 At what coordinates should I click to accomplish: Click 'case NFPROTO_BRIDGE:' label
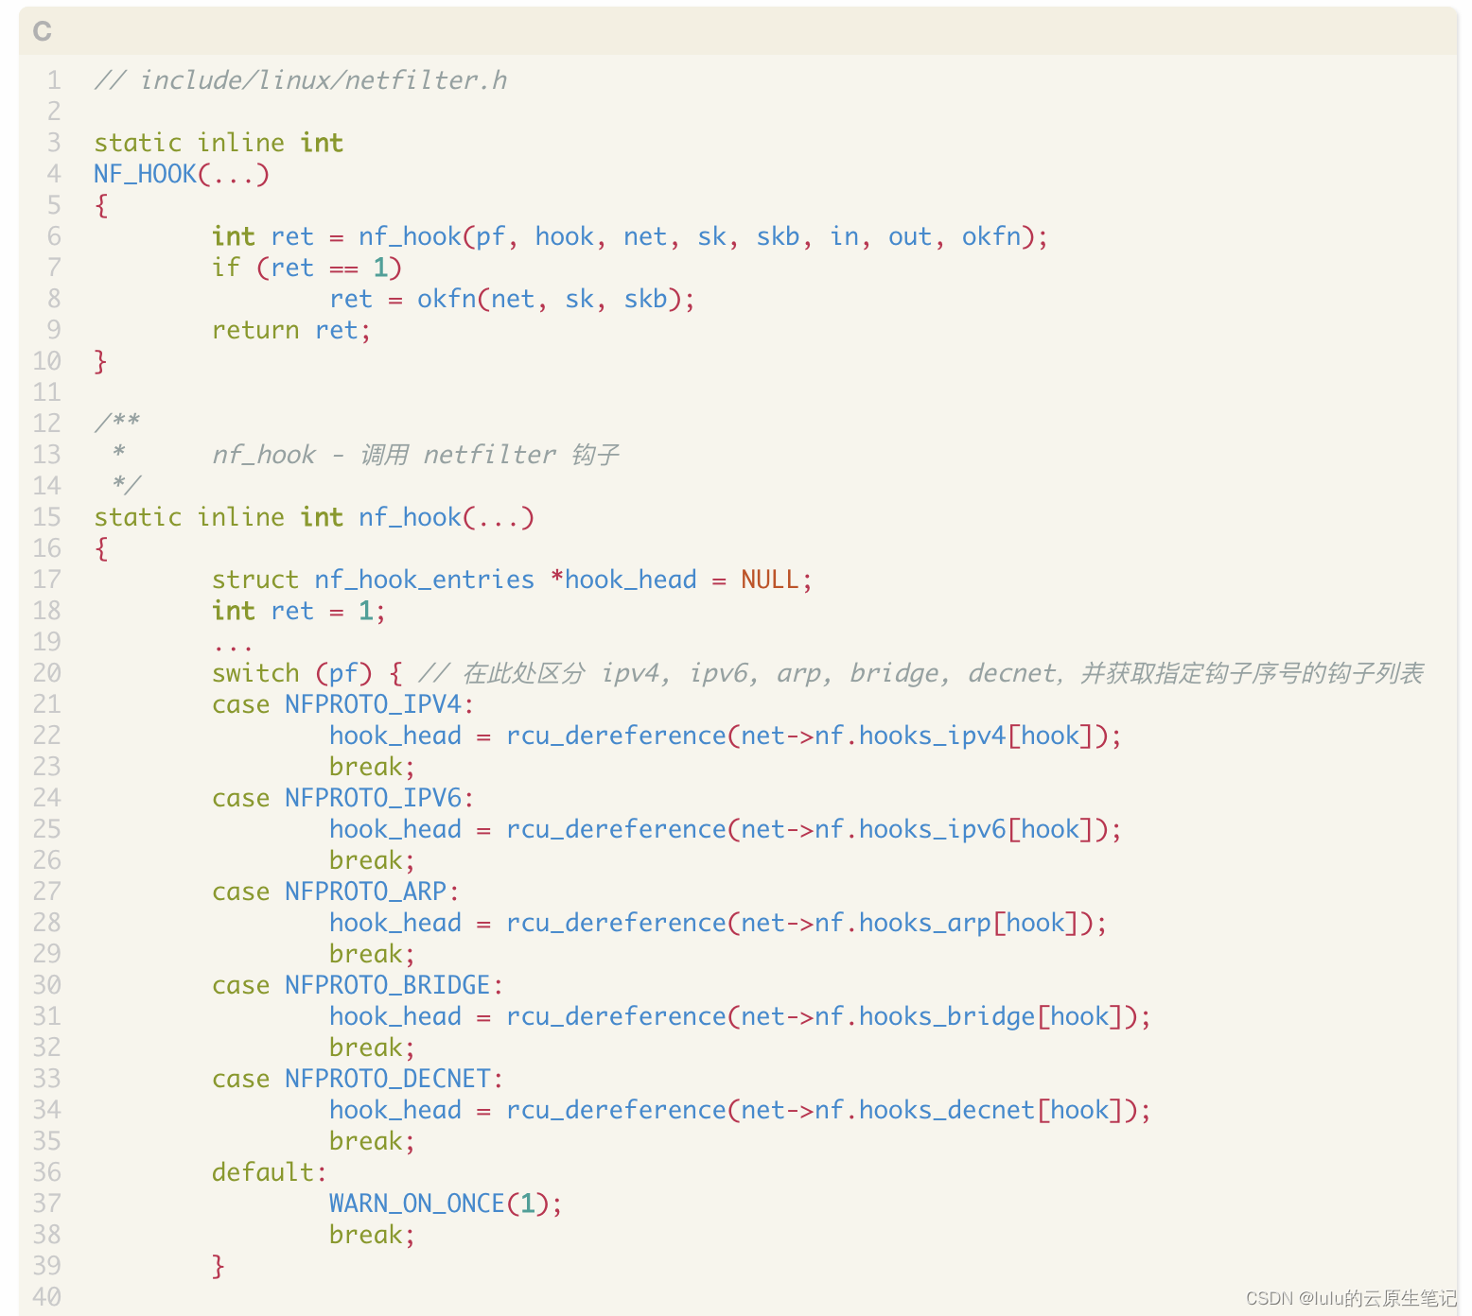pyautogui.click(x=358, y=985)
